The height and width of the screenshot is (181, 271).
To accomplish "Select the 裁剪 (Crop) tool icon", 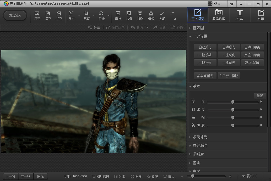I will 86,15.
